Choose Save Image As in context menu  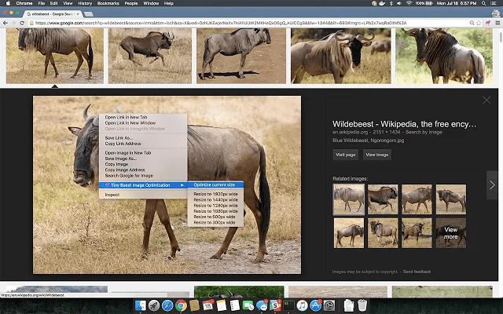tap(121, 158)
